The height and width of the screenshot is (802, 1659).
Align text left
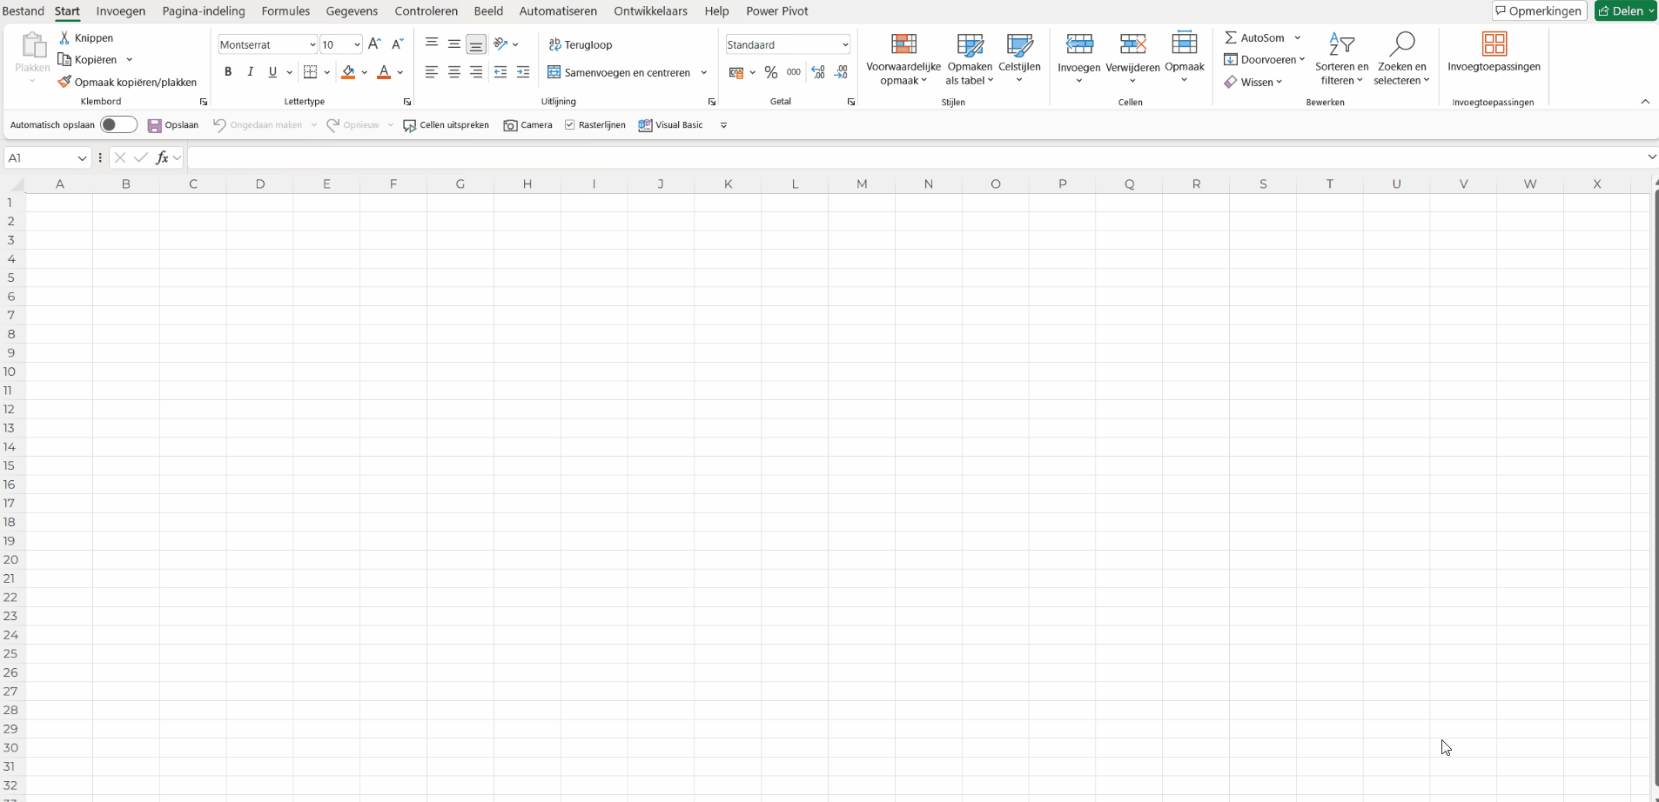click(x=432, y=72)
